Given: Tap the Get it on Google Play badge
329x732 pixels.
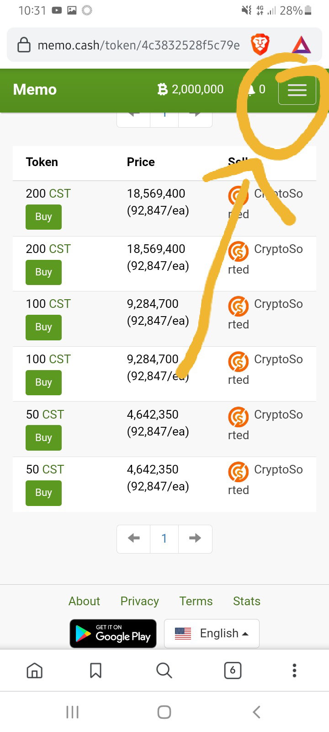Looking at the screenshot, I should pos(113,634).
